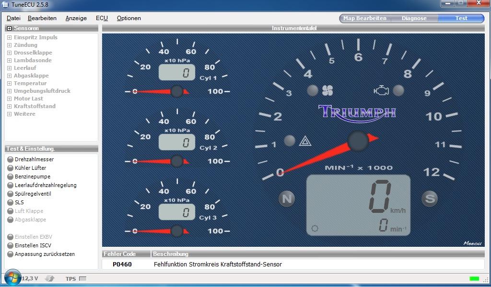Click the Cyl 1 pressure gauge knob

[177, 91]
